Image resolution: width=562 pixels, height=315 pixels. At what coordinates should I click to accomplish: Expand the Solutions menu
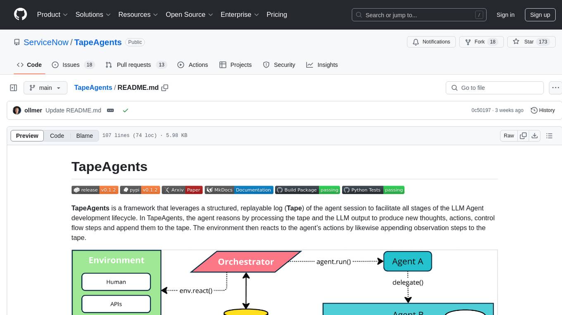click(93, 14)
